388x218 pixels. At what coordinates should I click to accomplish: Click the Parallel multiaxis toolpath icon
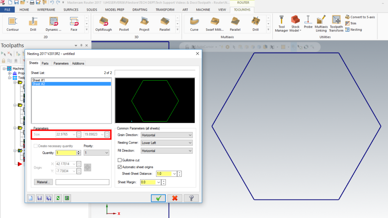pyautogui.click(x=235, y=24)
